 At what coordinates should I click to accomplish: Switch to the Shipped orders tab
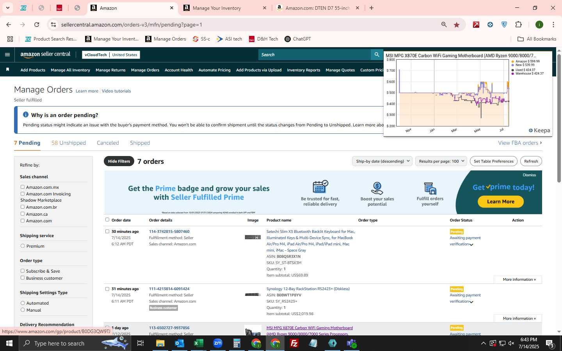[140, 143]
